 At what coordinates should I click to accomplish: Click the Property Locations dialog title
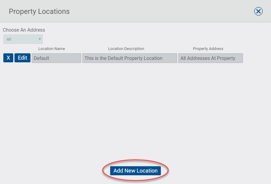pyautogui.click(x=39, y=11)
